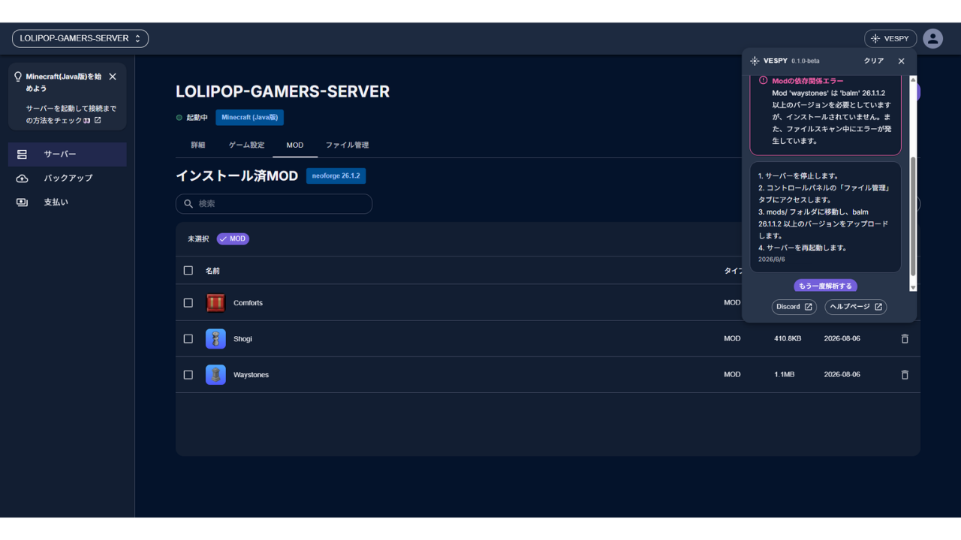This screenshot has height=540, width=961.
Task: Click the search magnifier icon
Action: [188, 204]
